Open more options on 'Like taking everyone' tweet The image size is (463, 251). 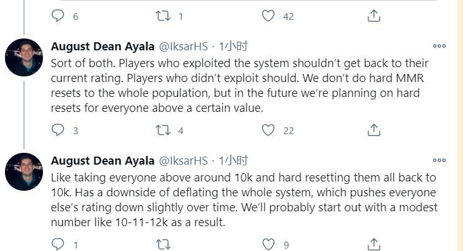tap(439, 160)
